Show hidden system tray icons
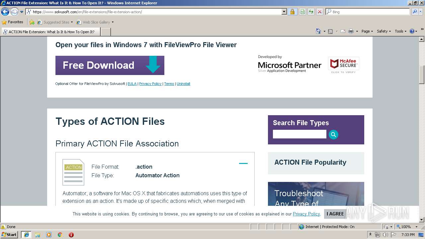Screen dimensions: 425x239 [x=370, y=235]
